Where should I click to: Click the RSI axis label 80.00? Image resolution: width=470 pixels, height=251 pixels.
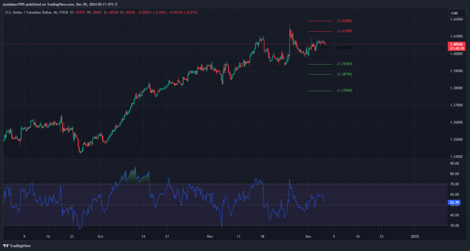point(454,174)
